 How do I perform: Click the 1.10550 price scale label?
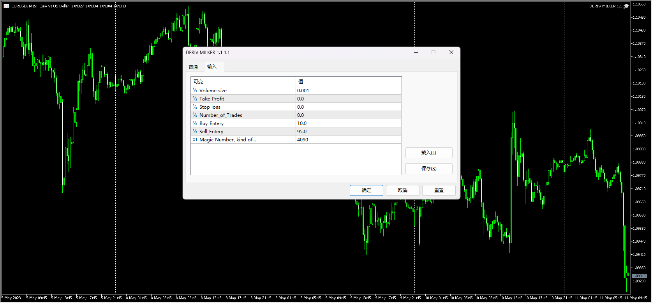[639, 4]
